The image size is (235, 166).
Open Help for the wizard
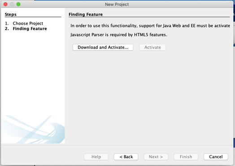coord(96,157)
